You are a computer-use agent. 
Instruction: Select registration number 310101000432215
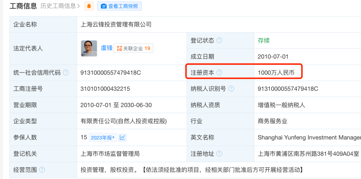(x=105, y=89)
